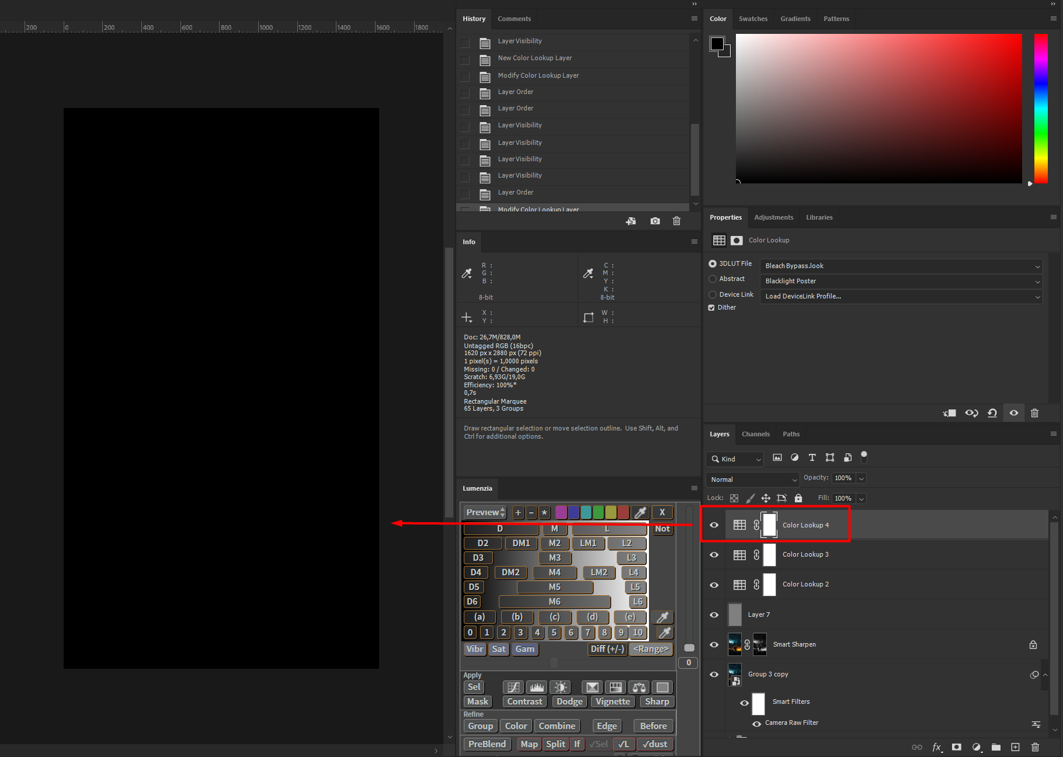Open the Adjustments tab

tap(773, 217)
